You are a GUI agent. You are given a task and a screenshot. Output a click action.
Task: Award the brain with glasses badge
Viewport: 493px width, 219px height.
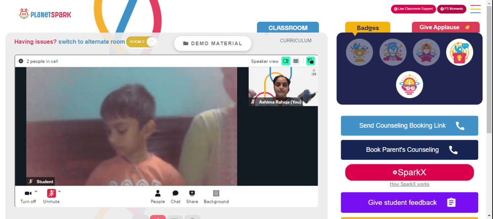click(409, 85)
